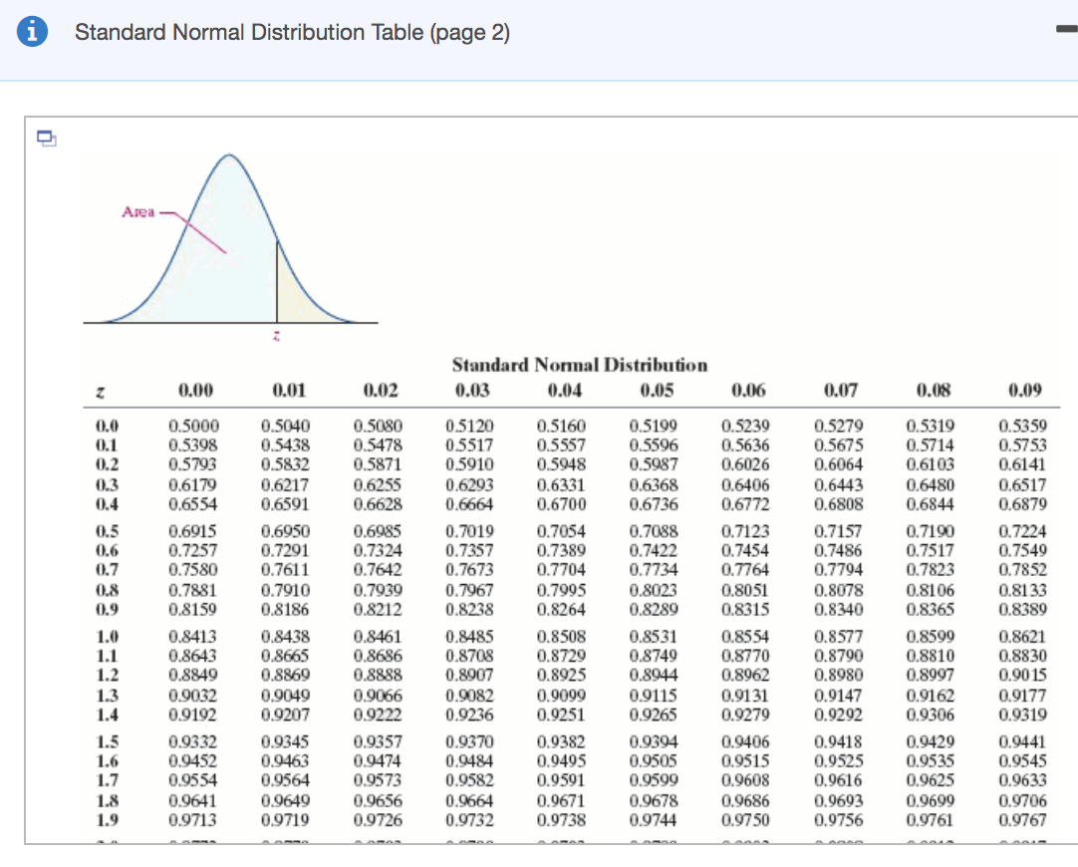Click cell value 0.8389

coord(1023,609)
